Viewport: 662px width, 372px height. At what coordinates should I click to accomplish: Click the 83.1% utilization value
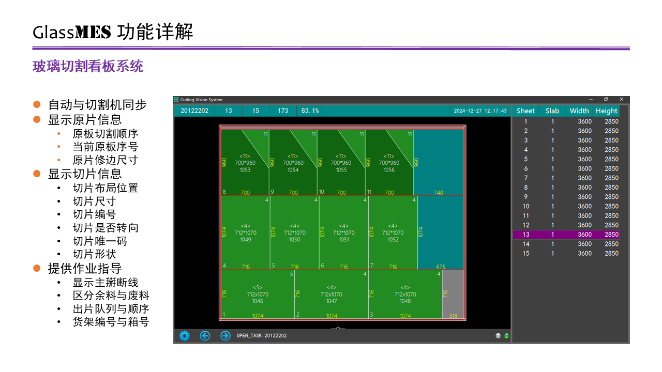311,111
